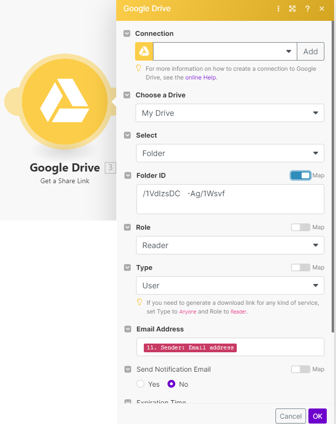Select the large Google Drive module icon

click(65, 101)
